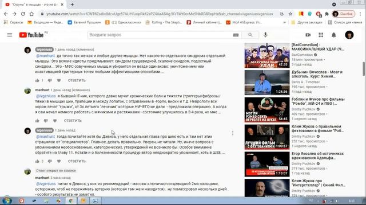Open BadComedian МАКСИМАЛЬНЫЙ УДАР thumbnail
The height and width of the screenshot is (205, 366).
pyautogui.click(x=267, y=55)
